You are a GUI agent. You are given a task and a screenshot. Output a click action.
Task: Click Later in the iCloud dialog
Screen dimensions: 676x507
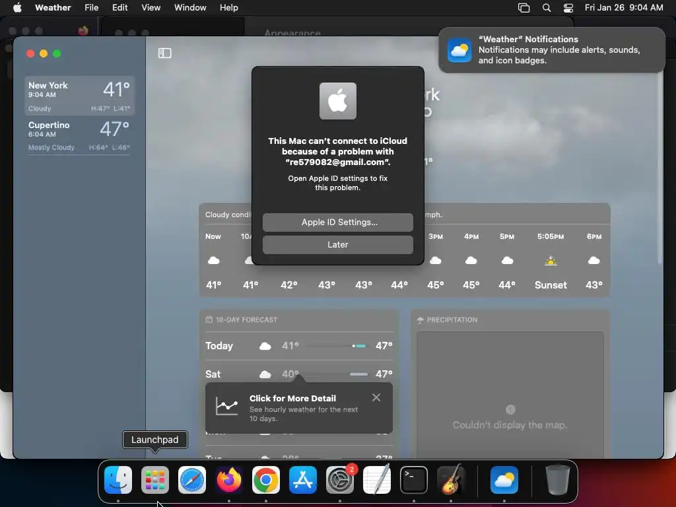click(x=338, y=244)
